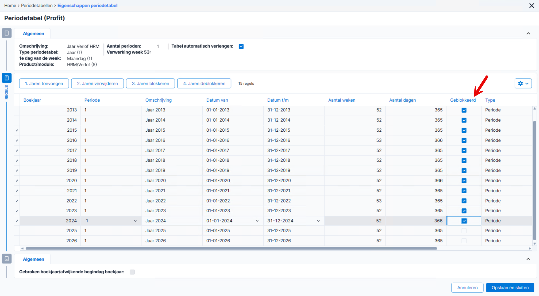
Task: Click the edit pencil icon for row 2020
Action: point(17,181)
